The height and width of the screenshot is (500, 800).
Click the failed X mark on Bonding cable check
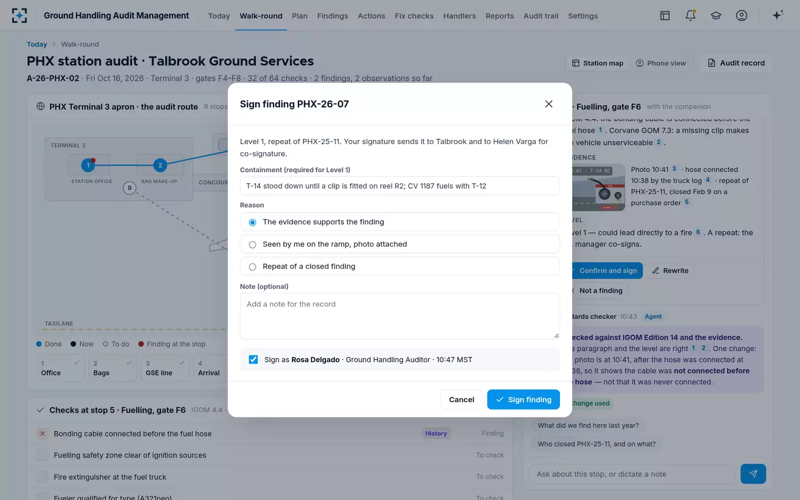42,433
